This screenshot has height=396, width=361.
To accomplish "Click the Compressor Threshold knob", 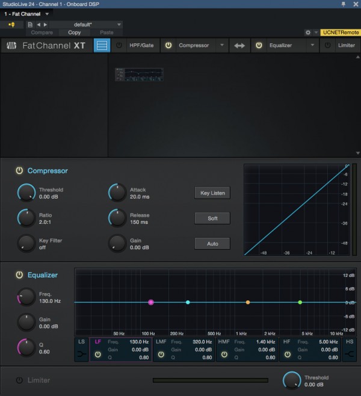I will pos(26,193).
